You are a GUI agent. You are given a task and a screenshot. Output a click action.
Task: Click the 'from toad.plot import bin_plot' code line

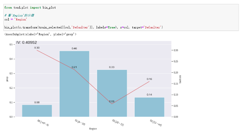pos(30,8)
